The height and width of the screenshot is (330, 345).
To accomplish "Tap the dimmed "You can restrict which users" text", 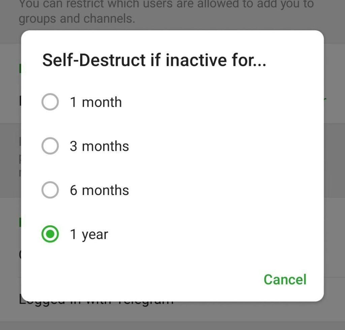I will tap(166, 5).
